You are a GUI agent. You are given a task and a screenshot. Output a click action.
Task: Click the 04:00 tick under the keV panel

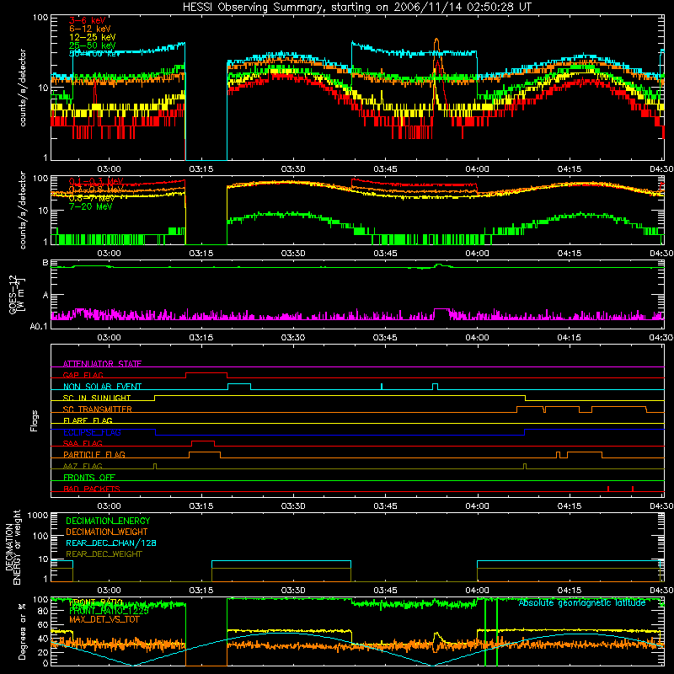[x=477, y=169]
